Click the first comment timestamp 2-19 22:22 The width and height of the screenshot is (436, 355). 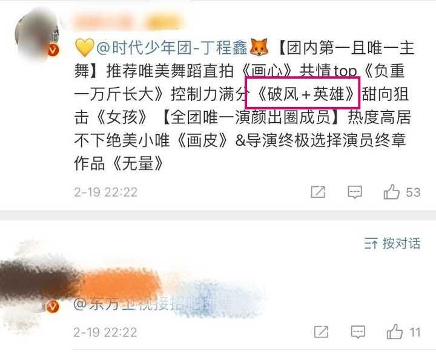pyautogui.click(x=105, y=192)
